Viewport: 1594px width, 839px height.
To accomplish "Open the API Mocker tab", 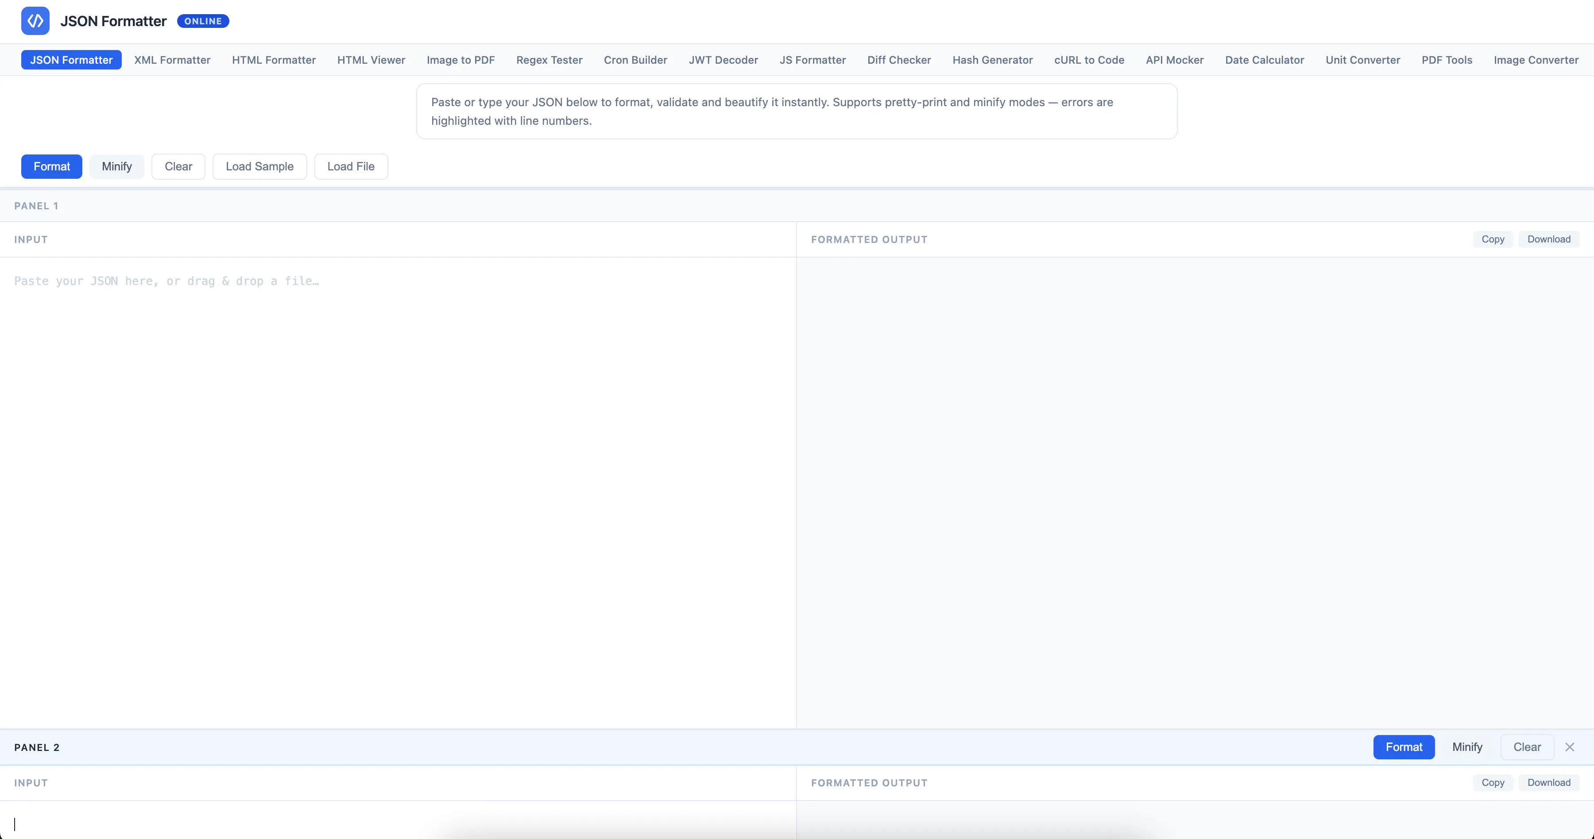I will point(1174,60).
